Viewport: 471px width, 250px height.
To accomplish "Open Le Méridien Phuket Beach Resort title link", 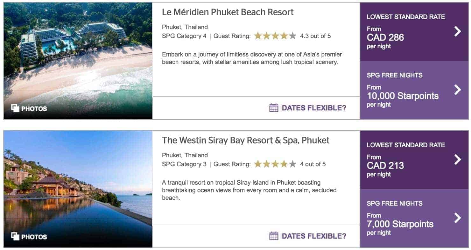I will coord(228,12).
